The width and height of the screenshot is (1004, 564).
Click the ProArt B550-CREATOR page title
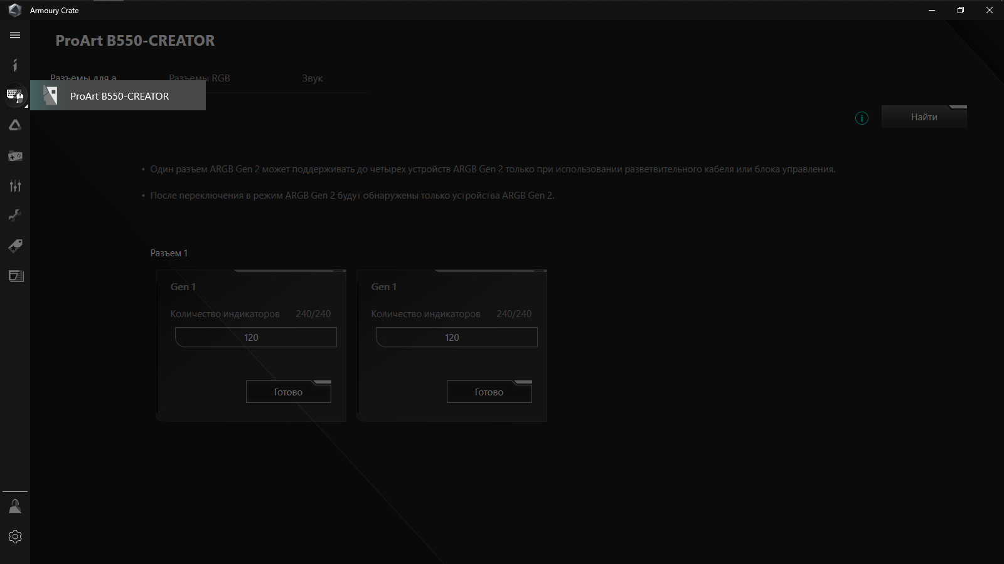(x=135, y=41)
